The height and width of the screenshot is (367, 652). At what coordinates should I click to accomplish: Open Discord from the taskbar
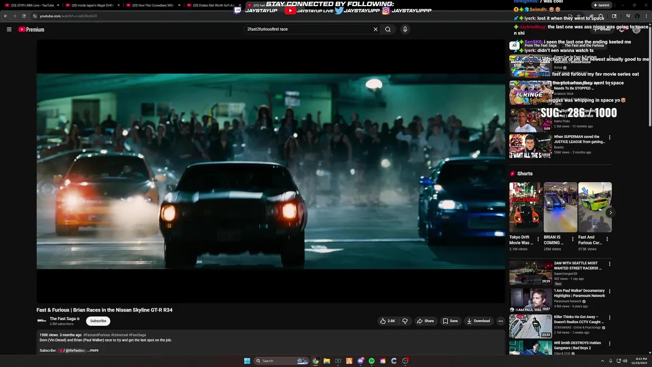tap(360, 361)
